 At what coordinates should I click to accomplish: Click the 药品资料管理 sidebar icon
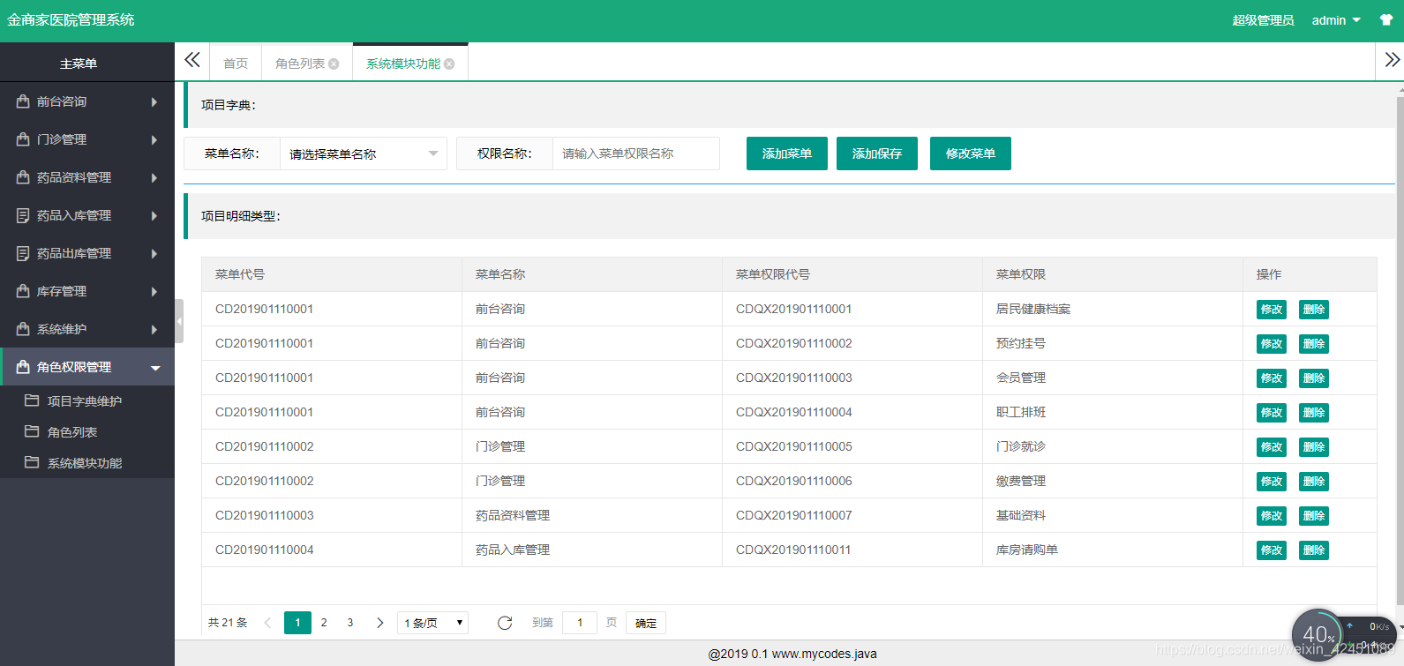(x=23, y=177)
